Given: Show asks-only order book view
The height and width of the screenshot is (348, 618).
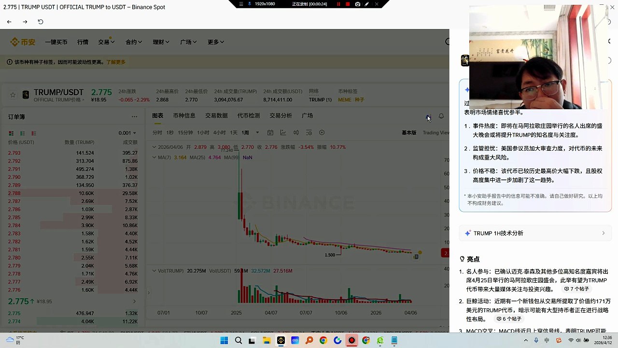Looking at the screenshot, I should click(33, 133).
